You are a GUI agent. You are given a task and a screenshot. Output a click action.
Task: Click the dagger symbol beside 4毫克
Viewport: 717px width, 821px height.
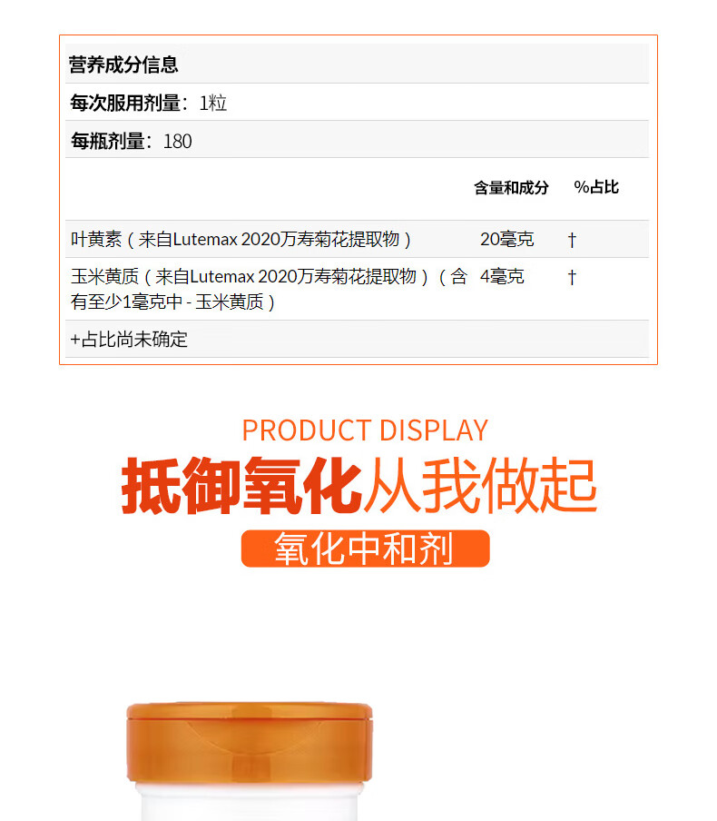pyautogui.click(x=572, y=276)
